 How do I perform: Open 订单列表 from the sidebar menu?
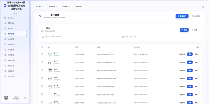(15, 55)
